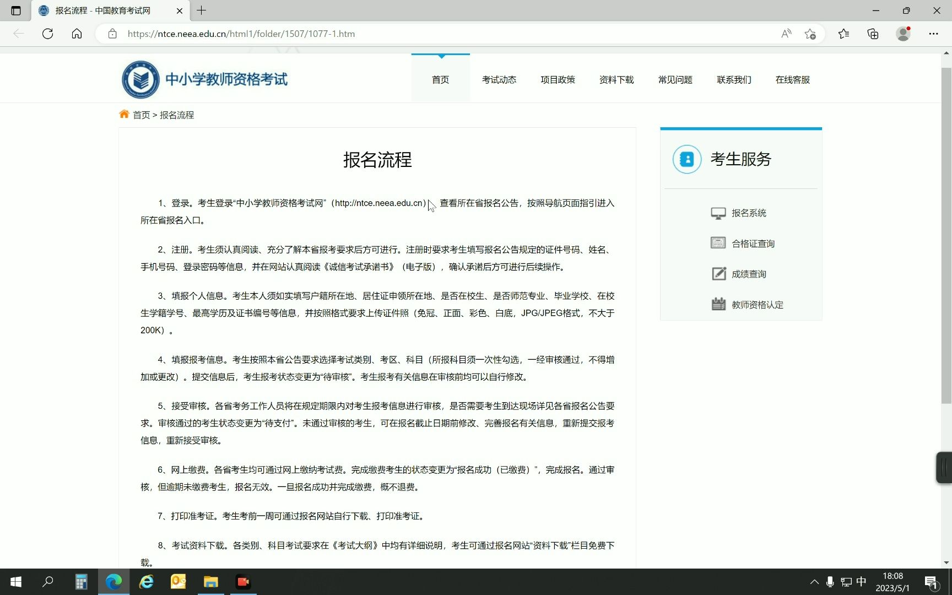Expand hidden icons in the system tray
Viewport: 952px width, 595px height.
[814, 582]
